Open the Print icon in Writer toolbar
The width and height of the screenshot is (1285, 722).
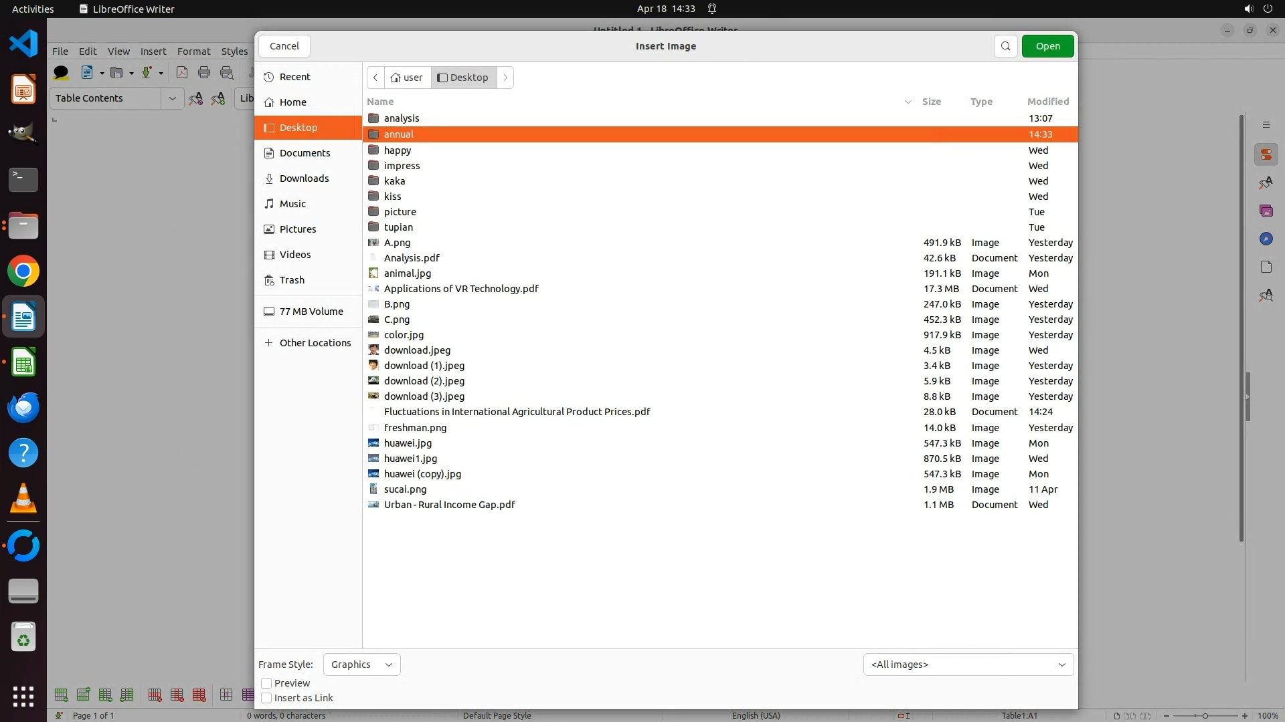204,72
